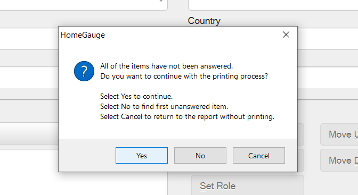Click the blue question mark icon
The height and width of the screenshot is (195, 358).
(84, 71)
